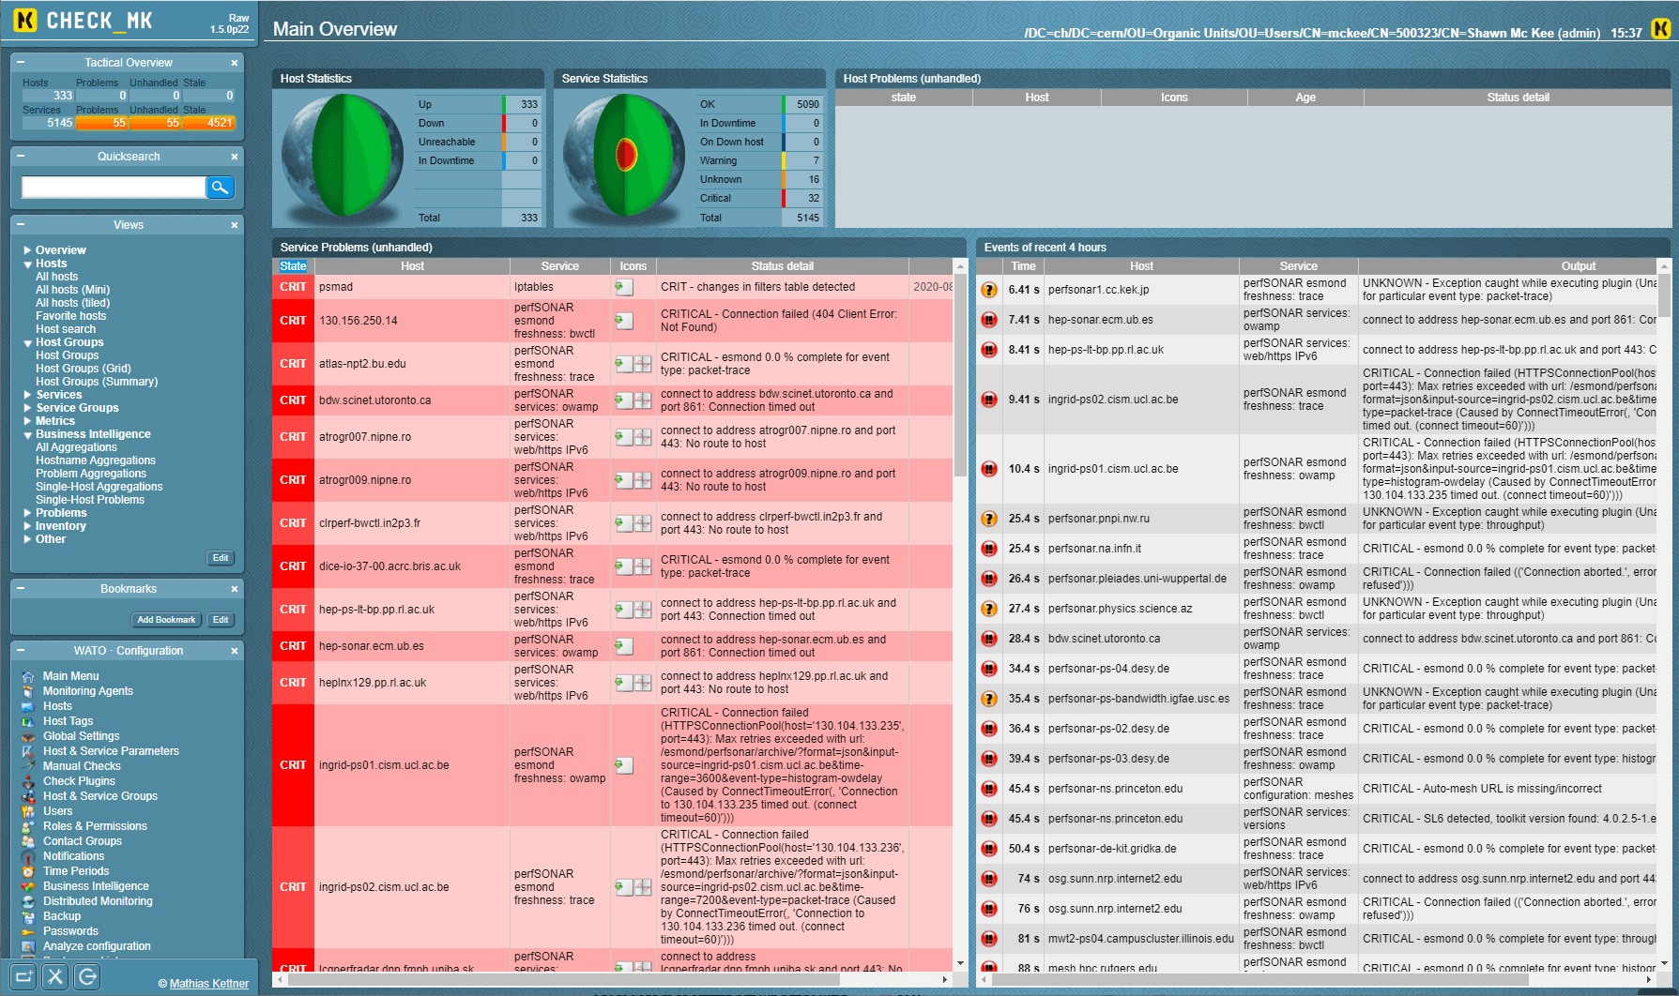
Task: Collapse the Business Intelligence tree node
Action: (28, 435)
